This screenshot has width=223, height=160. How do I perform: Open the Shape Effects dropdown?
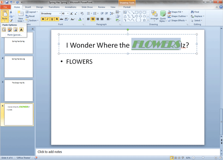pos(177,21)
